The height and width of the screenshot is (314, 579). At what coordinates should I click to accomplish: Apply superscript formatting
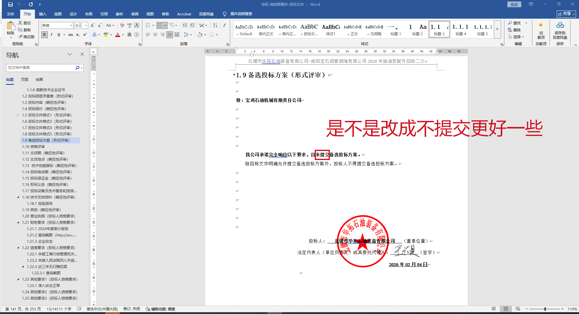tap(85, 35)
